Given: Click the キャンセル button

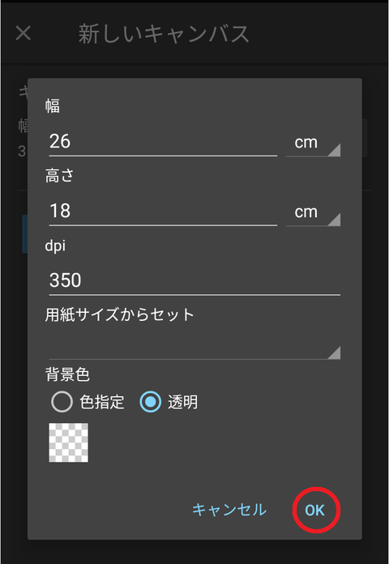Looking at the screenshot, I should coord(229,510).
